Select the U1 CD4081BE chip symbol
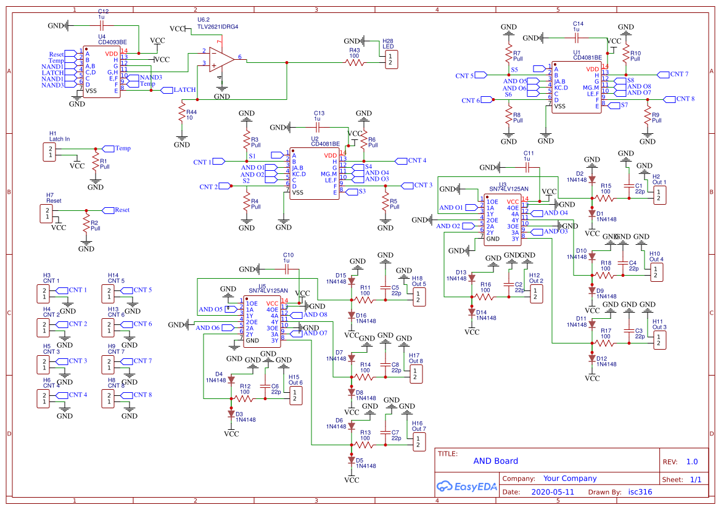Viewport: 721px width, 510px height. [x=577, y=88]
